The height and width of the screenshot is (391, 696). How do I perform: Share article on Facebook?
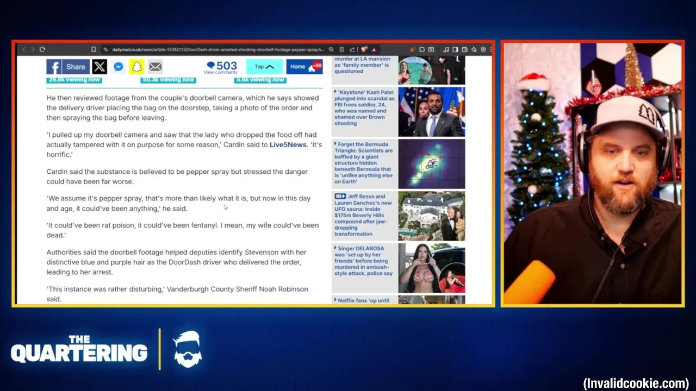(68, 67)
